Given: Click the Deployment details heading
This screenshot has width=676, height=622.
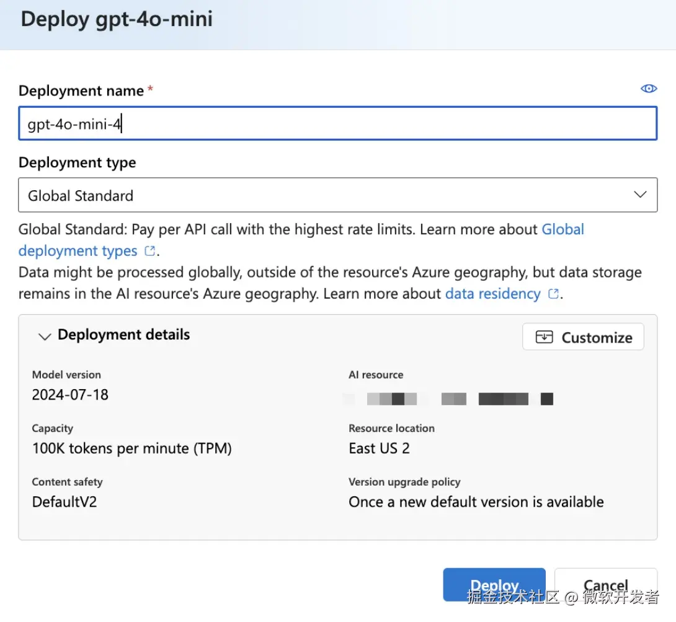Looking at the screenshot, I should click(123, 335).
